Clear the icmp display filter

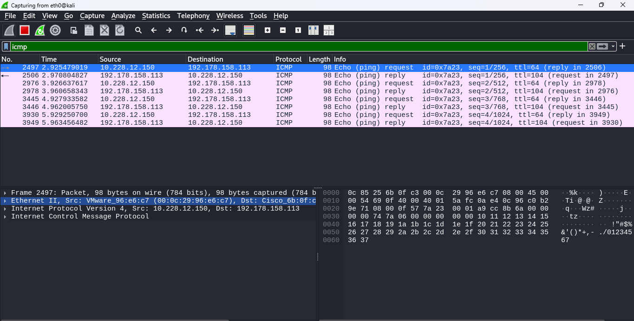[592, 46]
